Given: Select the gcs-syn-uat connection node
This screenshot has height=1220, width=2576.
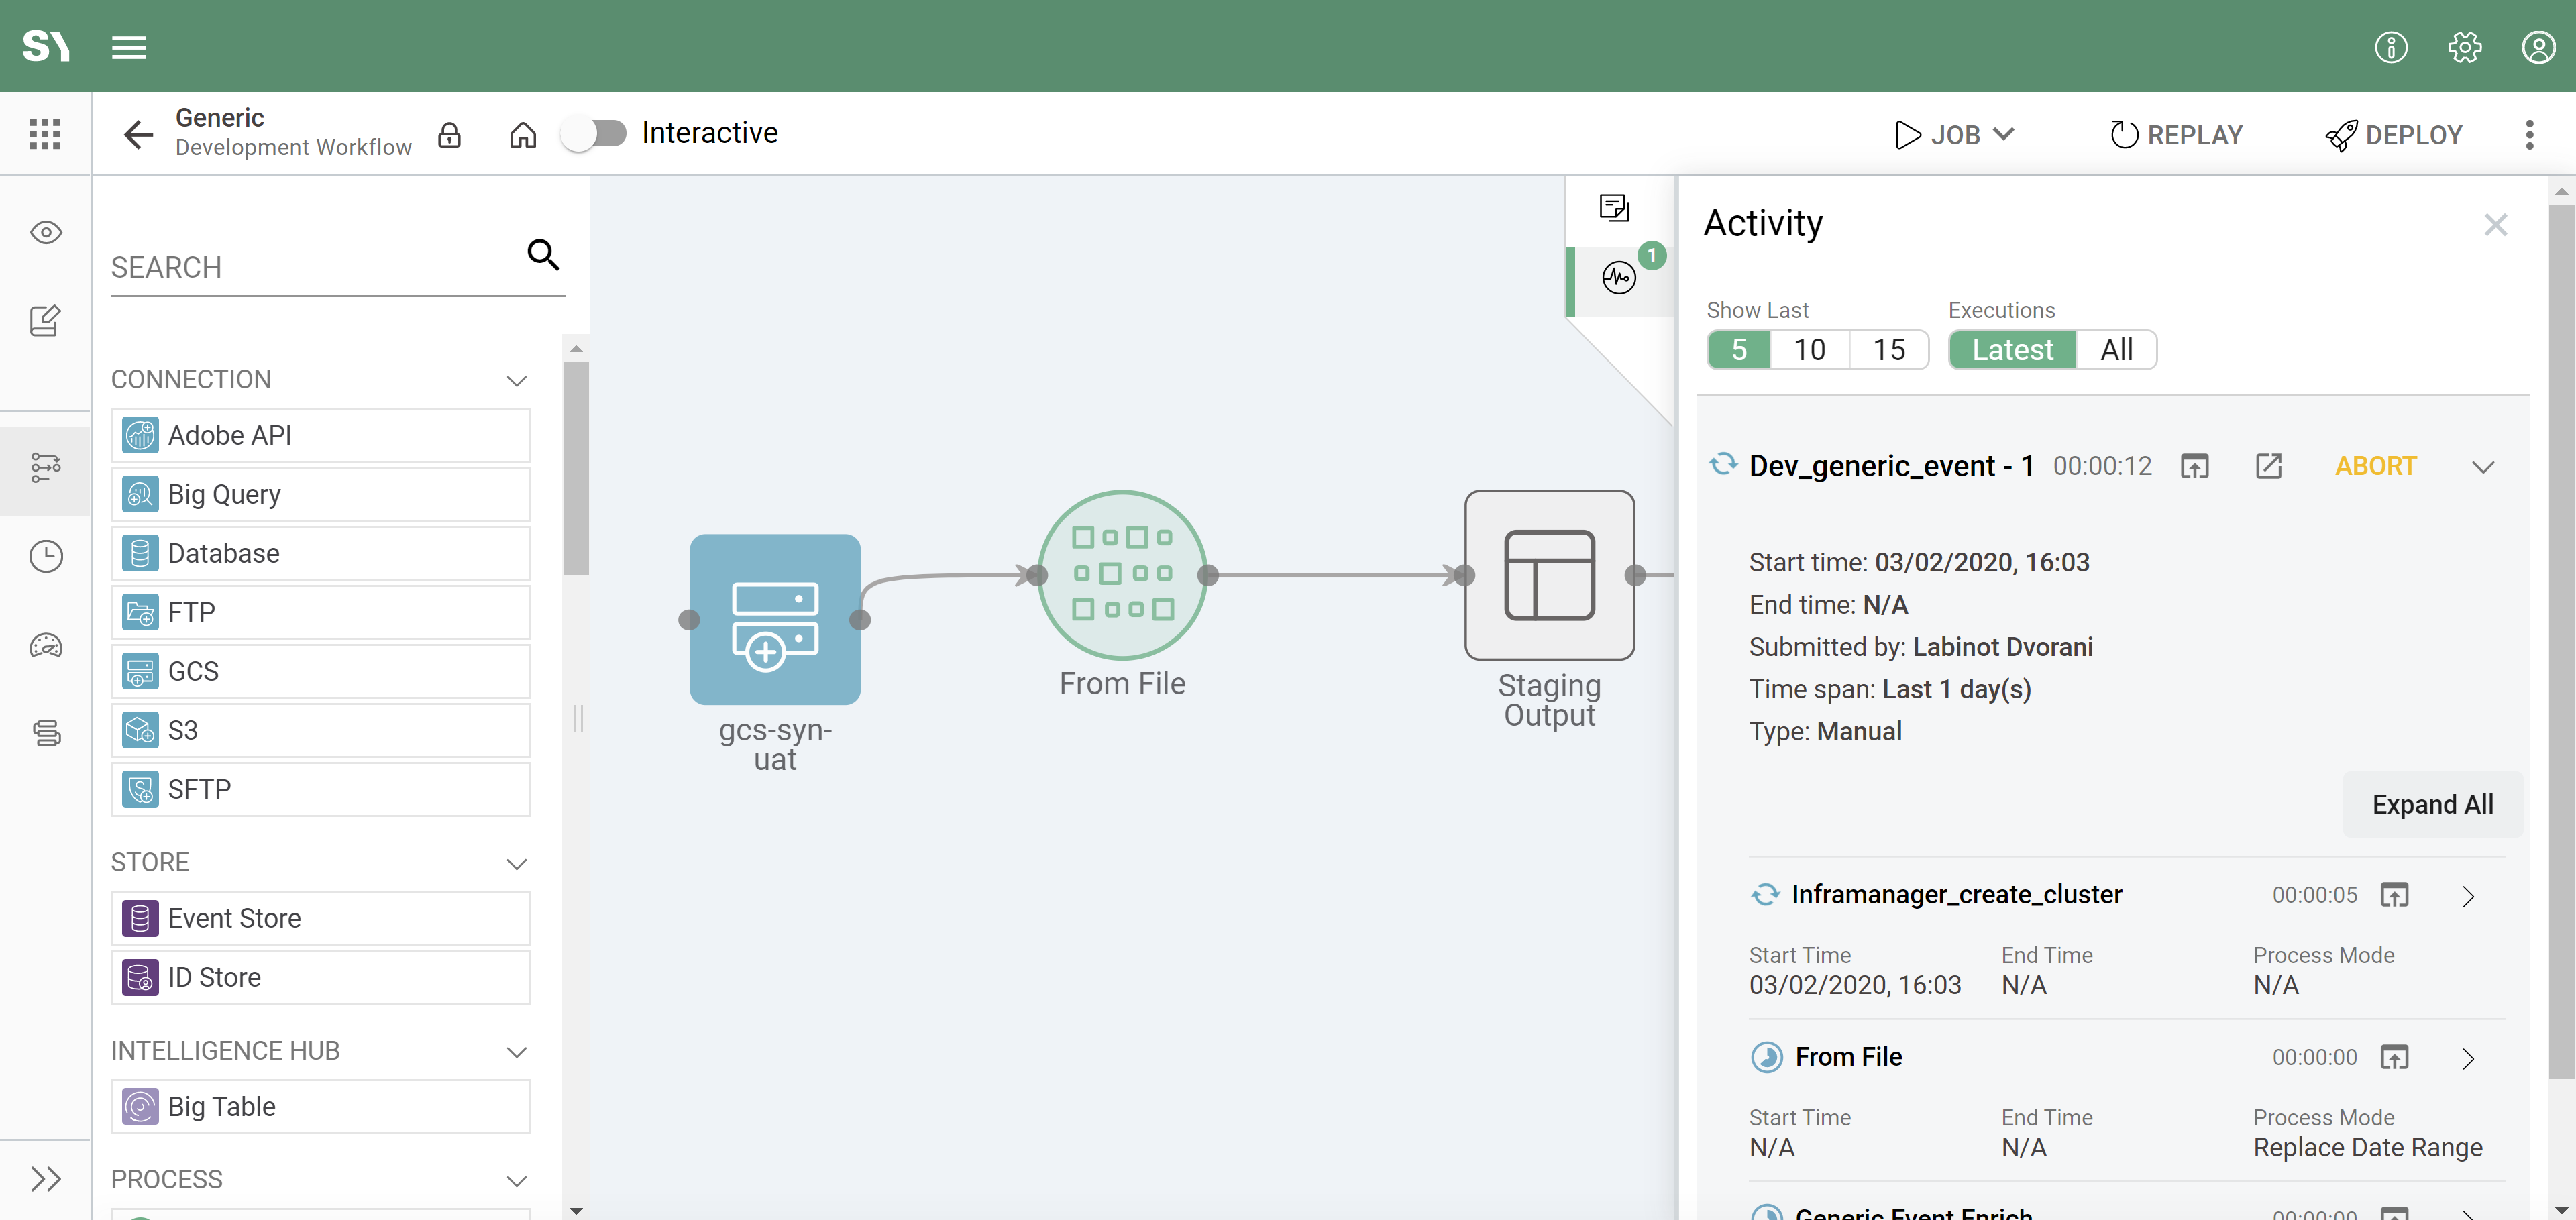Looking at the screenshot, I should pos(775,619).
